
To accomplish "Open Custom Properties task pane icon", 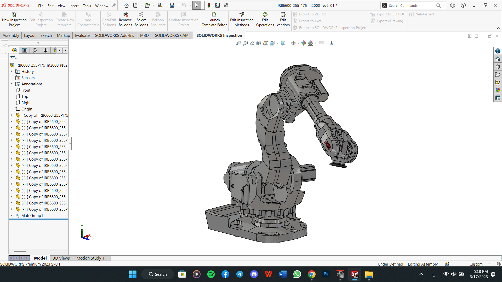I will pos(498,98).
